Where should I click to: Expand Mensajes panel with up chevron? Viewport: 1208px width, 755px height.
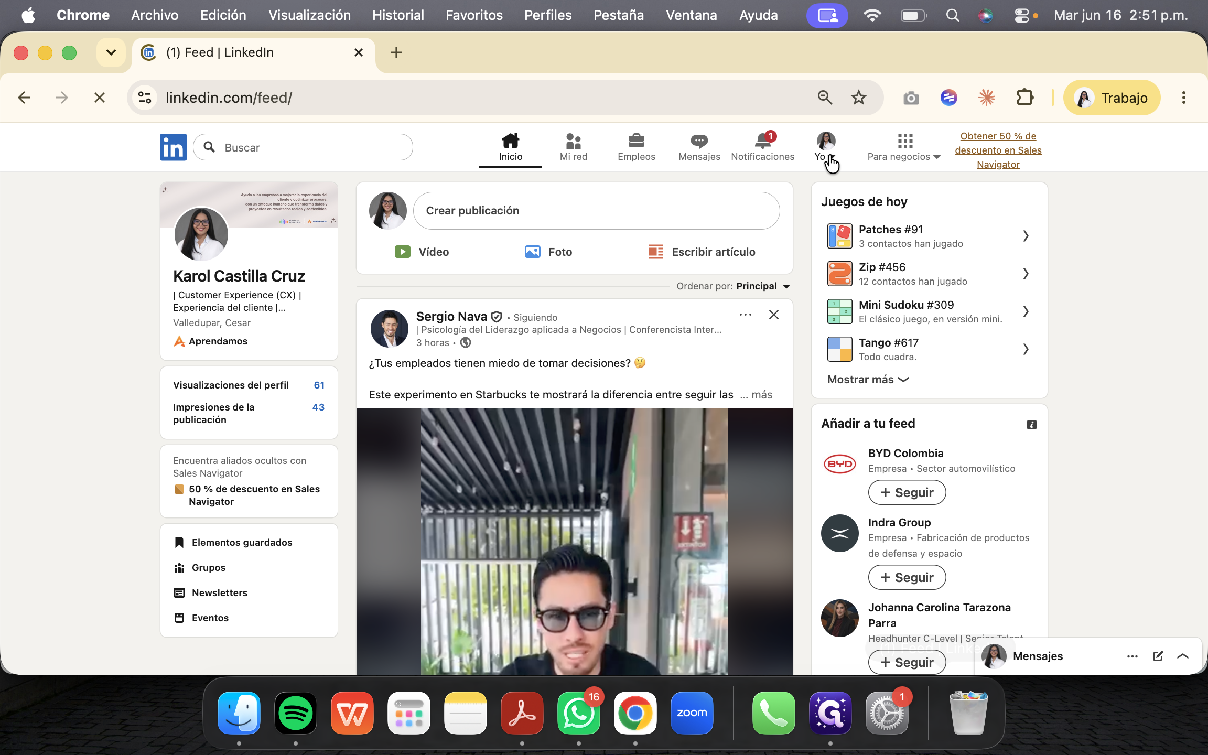click(x=1183, y=656)
